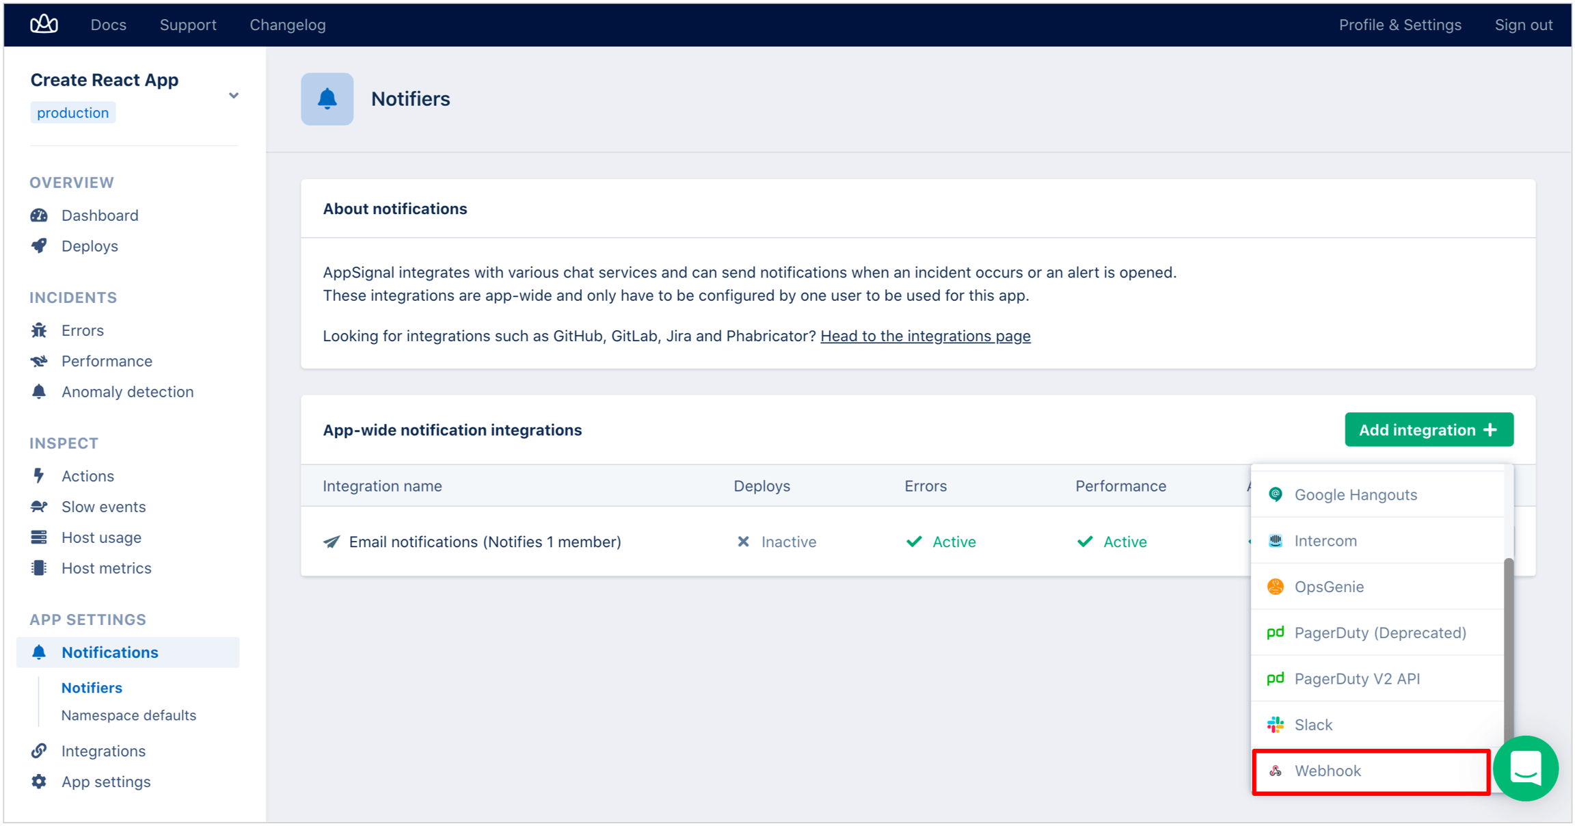Click the Anomaly detection bell icon
Screen dimensions: 1575x826
[x=39, y=392]
